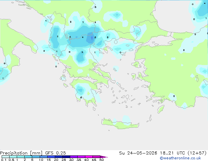Open the weatheronline.co.uk copyright link

click(180, 158)
